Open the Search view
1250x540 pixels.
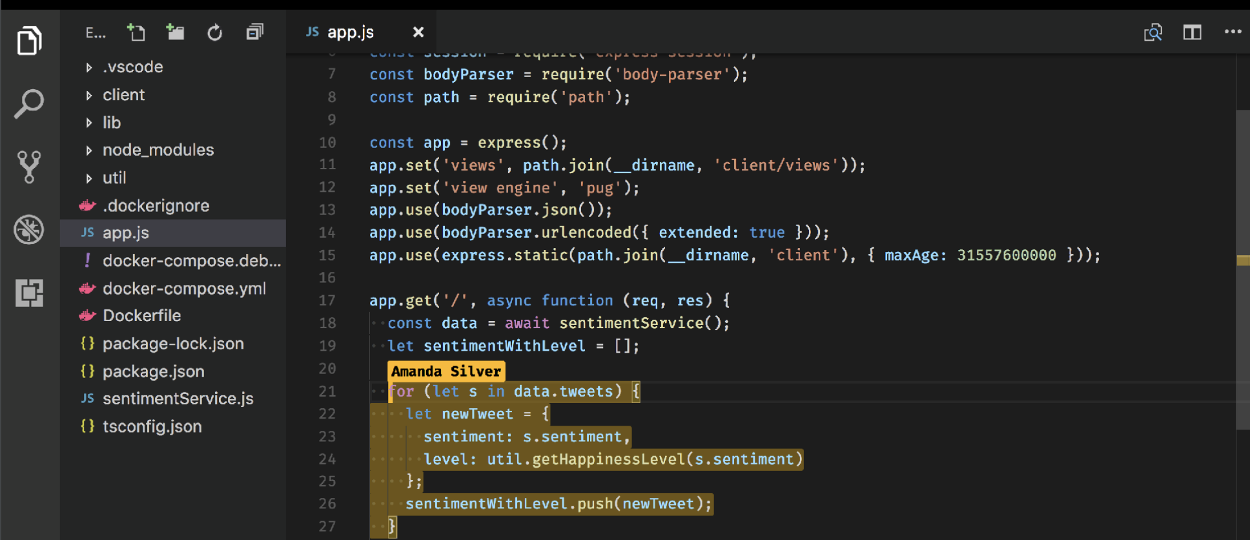tap(29, 103)
